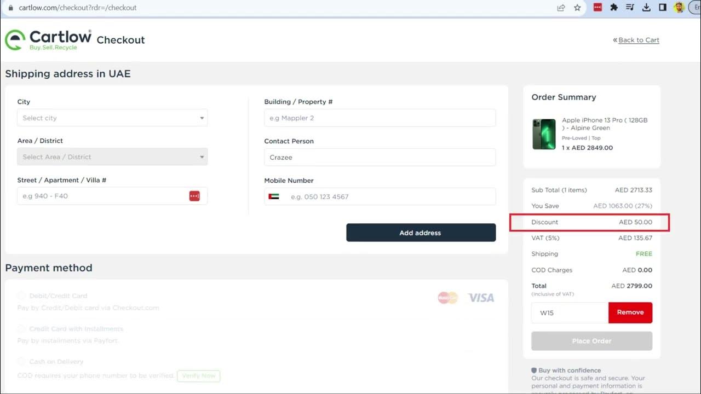
Task: Click the Verify Now button
Action: tap(199, 376)
